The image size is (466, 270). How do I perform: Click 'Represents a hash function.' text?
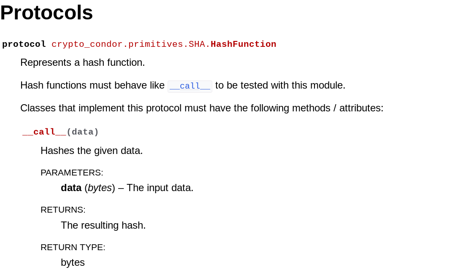83,62
